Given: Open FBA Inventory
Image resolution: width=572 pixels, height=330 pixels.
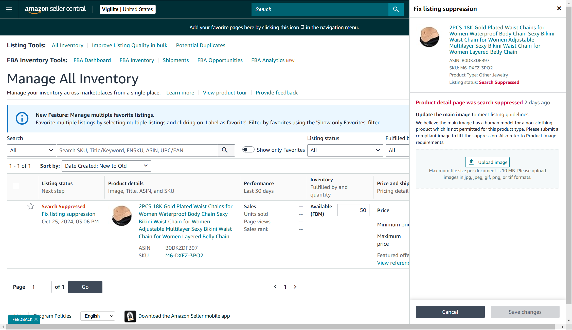Looking at the screenshot, I should click(137, 60).
